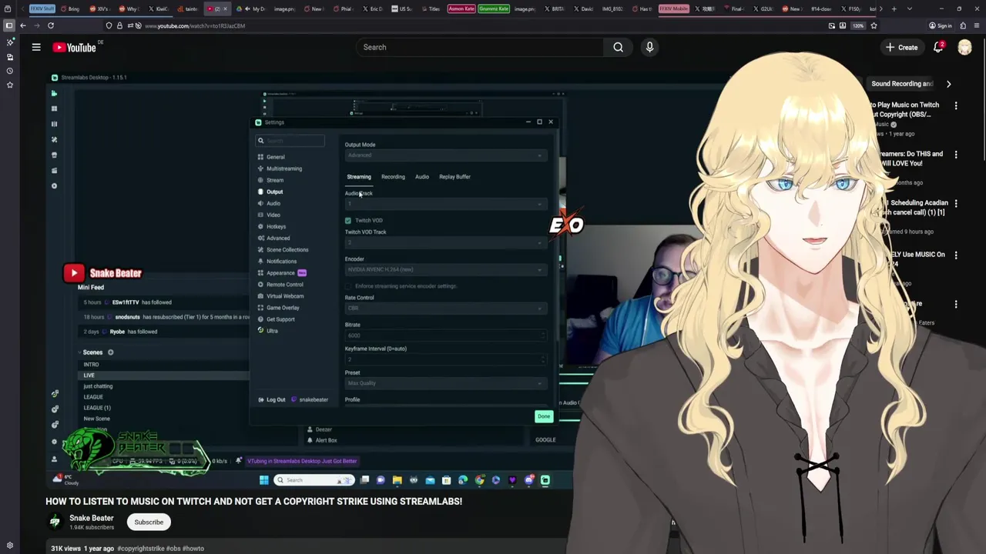This screenshot has width=986, height=554.
Task: Reload the page in the browser
Action: (51, 25)
